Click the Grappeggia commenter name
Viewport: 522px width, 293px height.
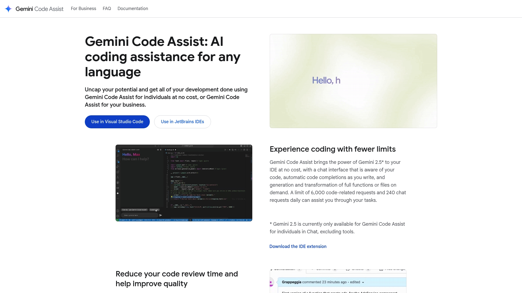click(291, 282)
